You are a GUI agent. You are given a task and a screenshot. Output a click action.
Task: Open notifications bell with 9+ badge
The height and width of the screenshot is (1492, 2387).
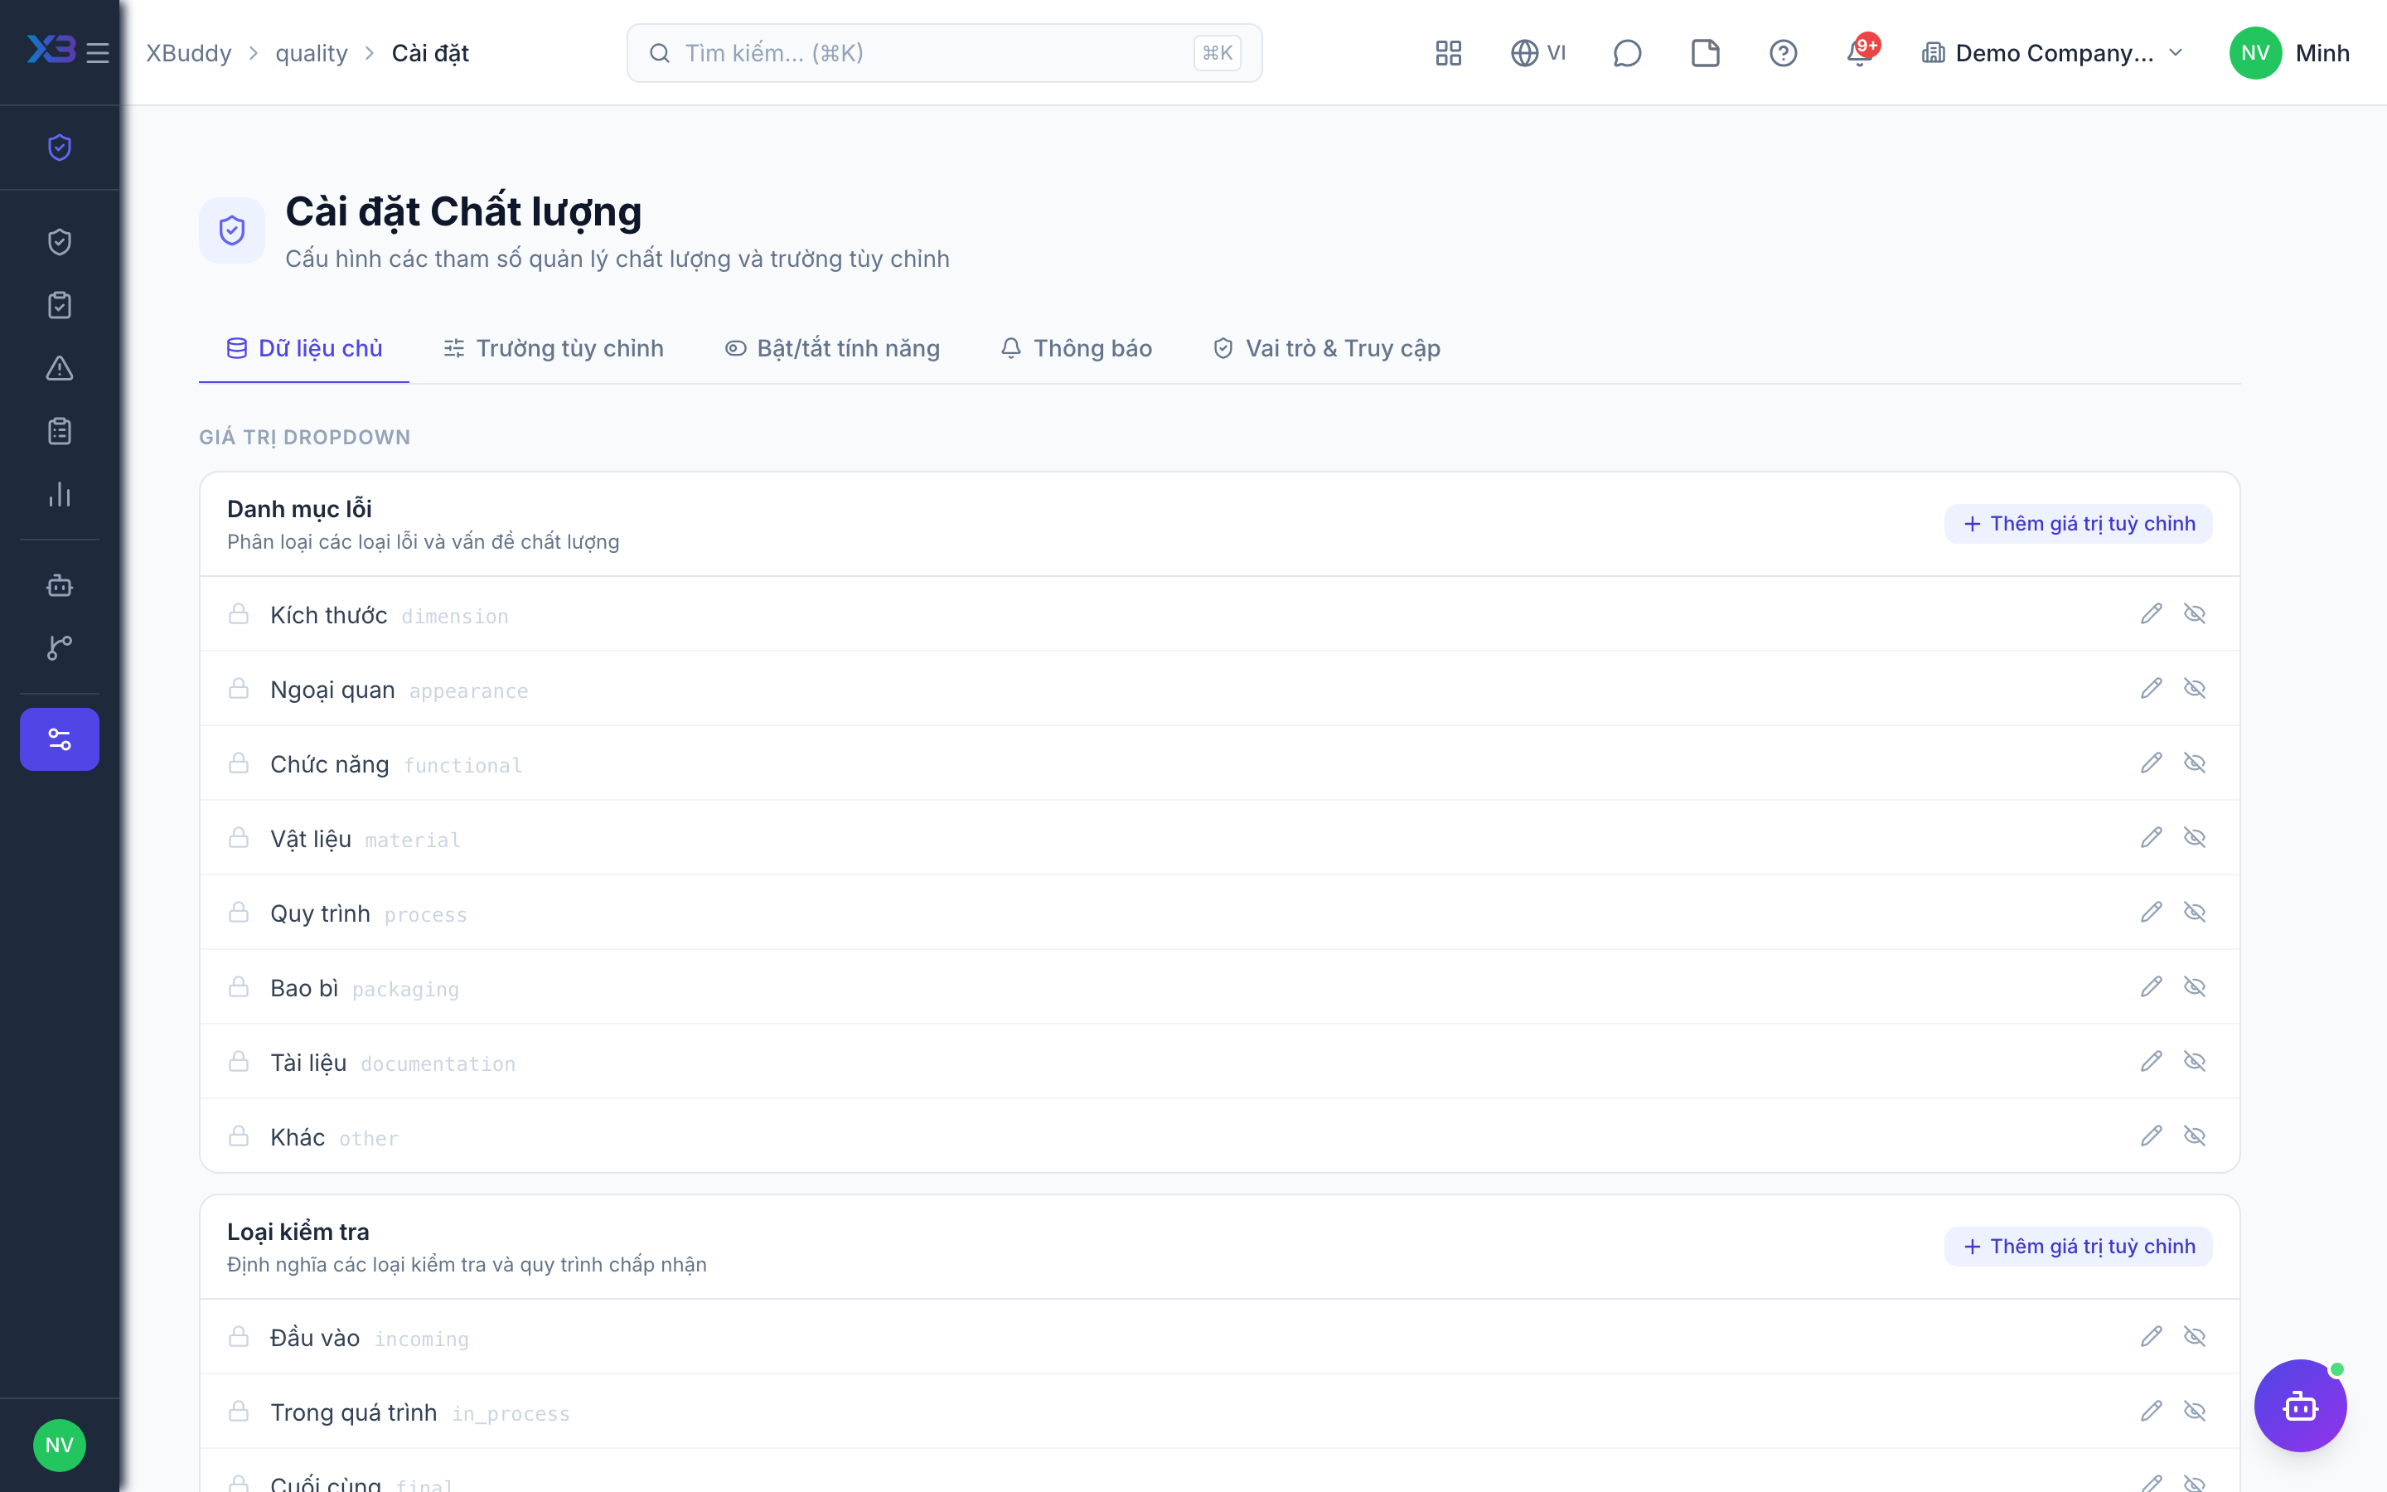click(1862, 51)
